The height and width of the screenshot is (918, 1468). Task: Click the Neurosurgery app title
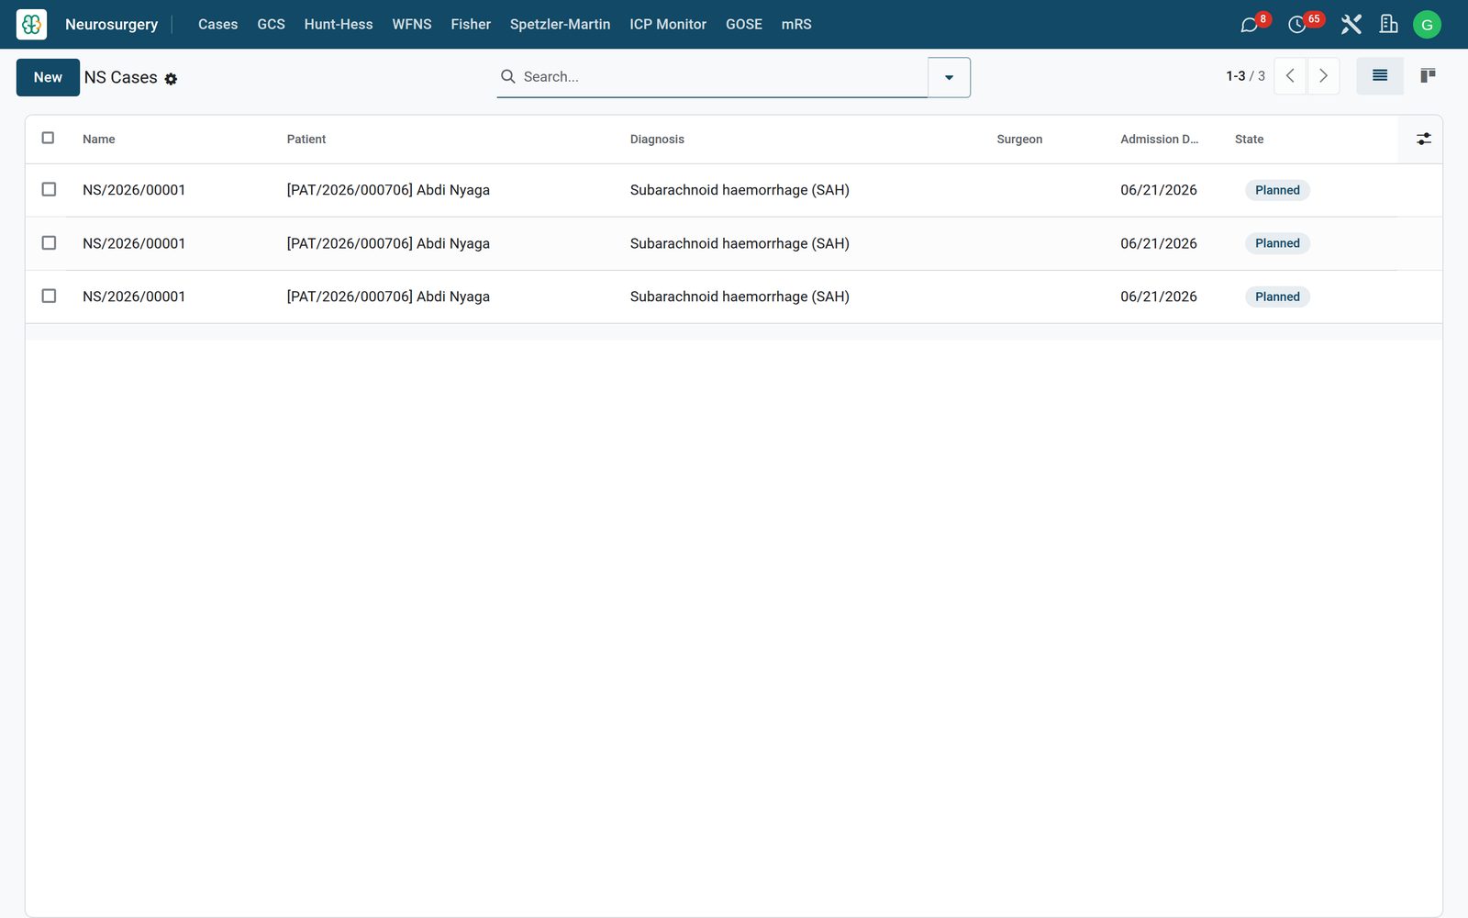point(111,25)
